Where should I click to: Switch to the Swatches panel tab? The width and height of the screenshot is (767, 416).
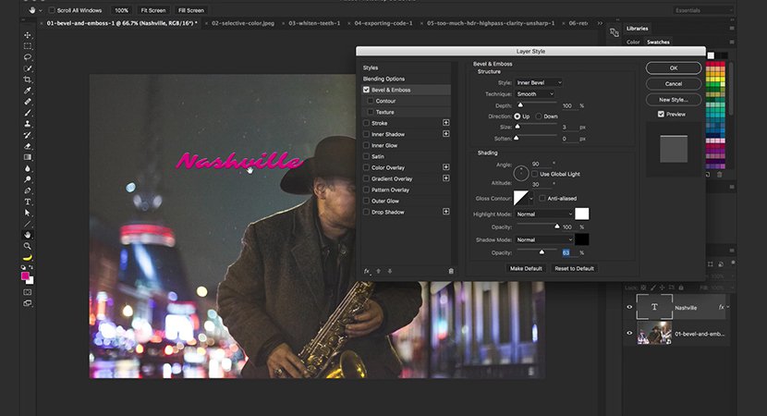tap(658, 42)
